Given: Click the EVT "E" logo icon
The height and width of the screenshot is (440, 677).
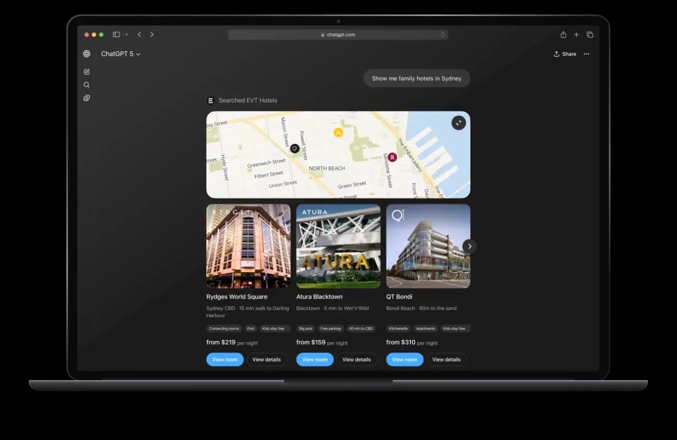Looking at the screenshot, I should tap(210, 100).
